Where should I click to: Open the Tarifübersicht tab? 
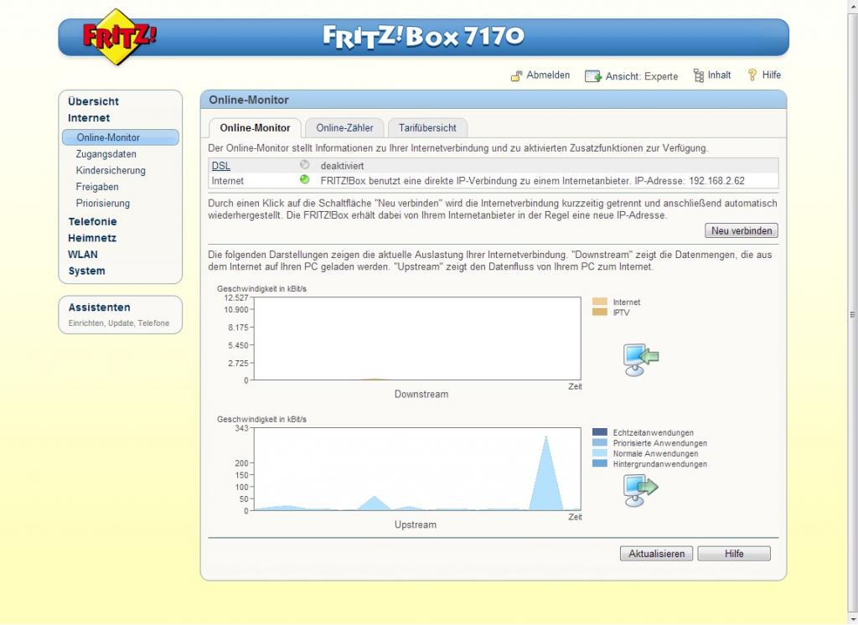(x=427, y=128)
